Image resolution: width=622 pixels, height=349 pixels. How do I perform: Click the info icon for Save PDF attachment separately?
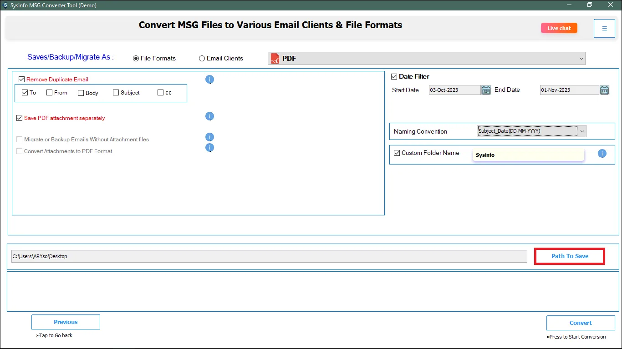click(209, 116)
